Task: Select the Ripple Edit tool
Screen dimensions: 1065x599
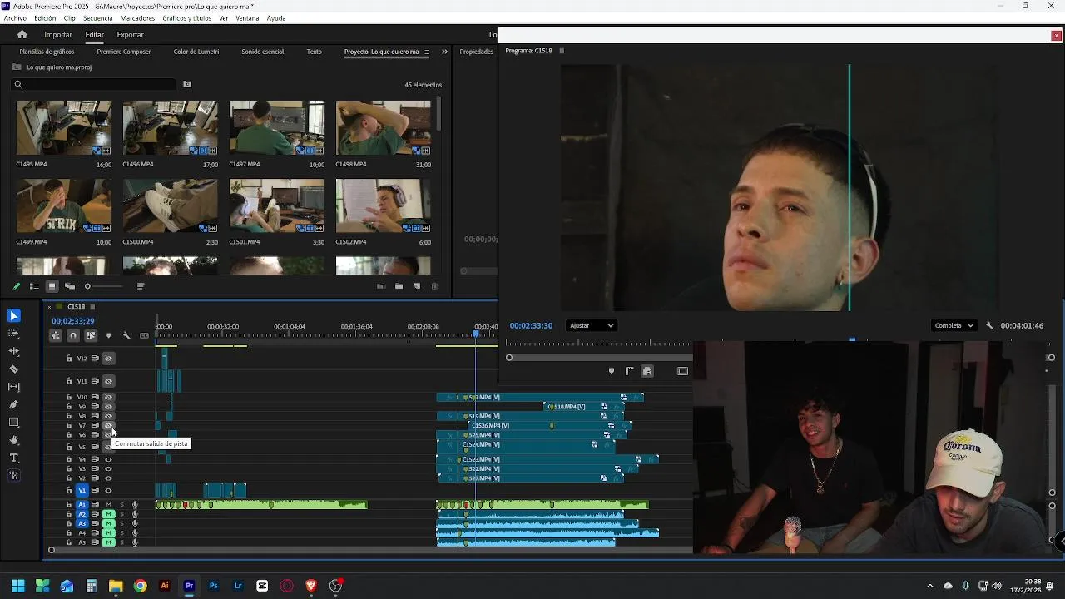Action: (13, 351)
